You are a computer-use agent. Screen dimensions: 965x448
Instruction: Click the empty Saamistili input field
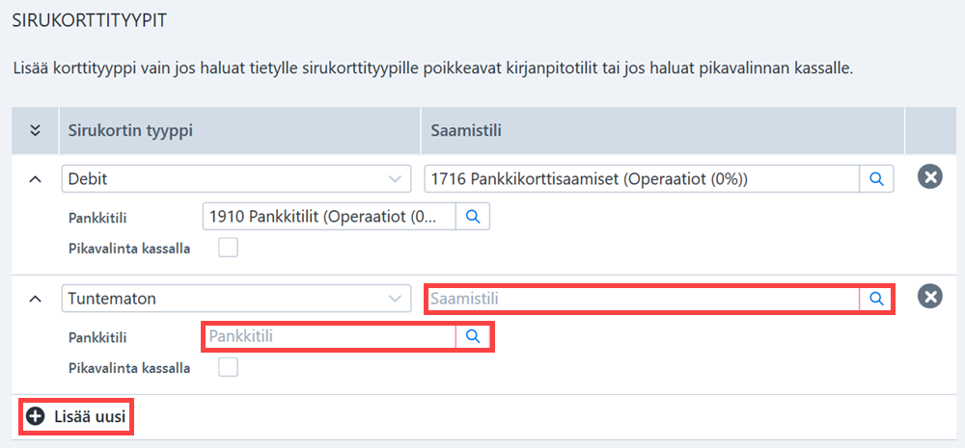(x=642, y=299)
